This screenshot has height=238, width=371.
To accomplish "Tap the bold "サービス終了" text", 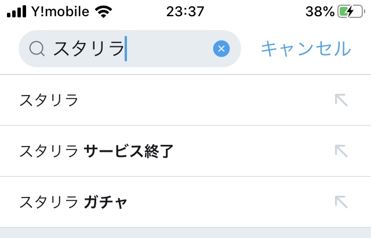I will [129, 151].
